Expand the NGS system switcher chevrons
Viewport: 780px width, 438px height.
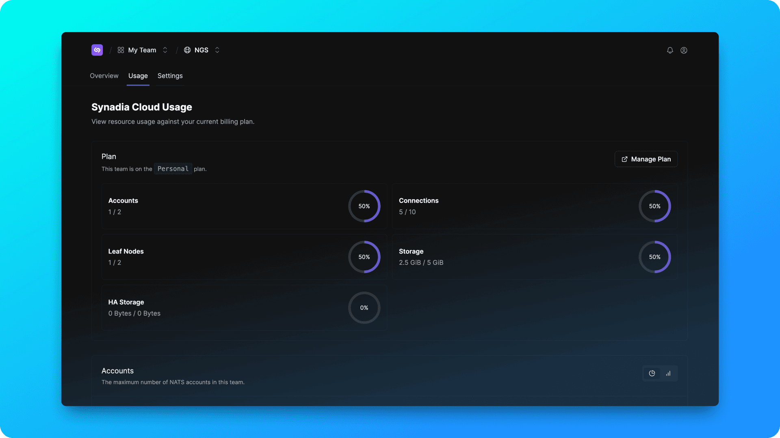coord(217,50)
